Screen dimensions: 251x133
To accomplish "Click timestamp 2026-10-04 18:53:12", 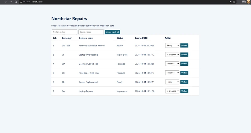I will (145, 55).
